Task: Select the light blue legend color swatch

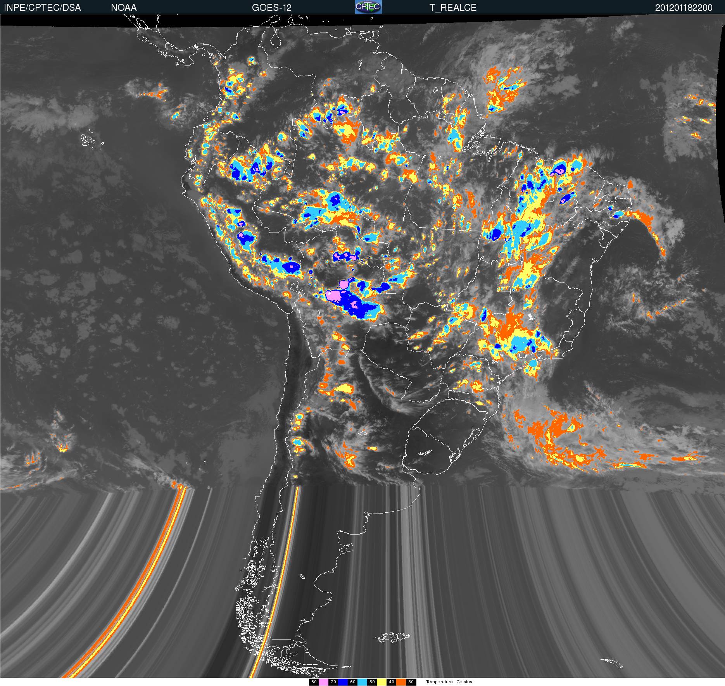Action: pos(362,682)
